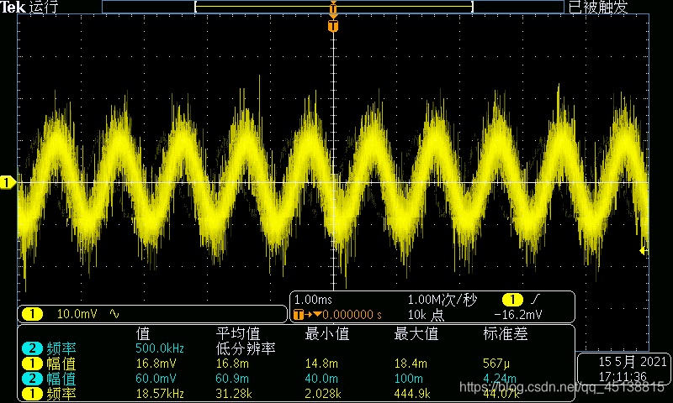The width and height of the screenshot is (673, 403).
Task: Click the 运行 run status
Action: click(x=44, y=7)
